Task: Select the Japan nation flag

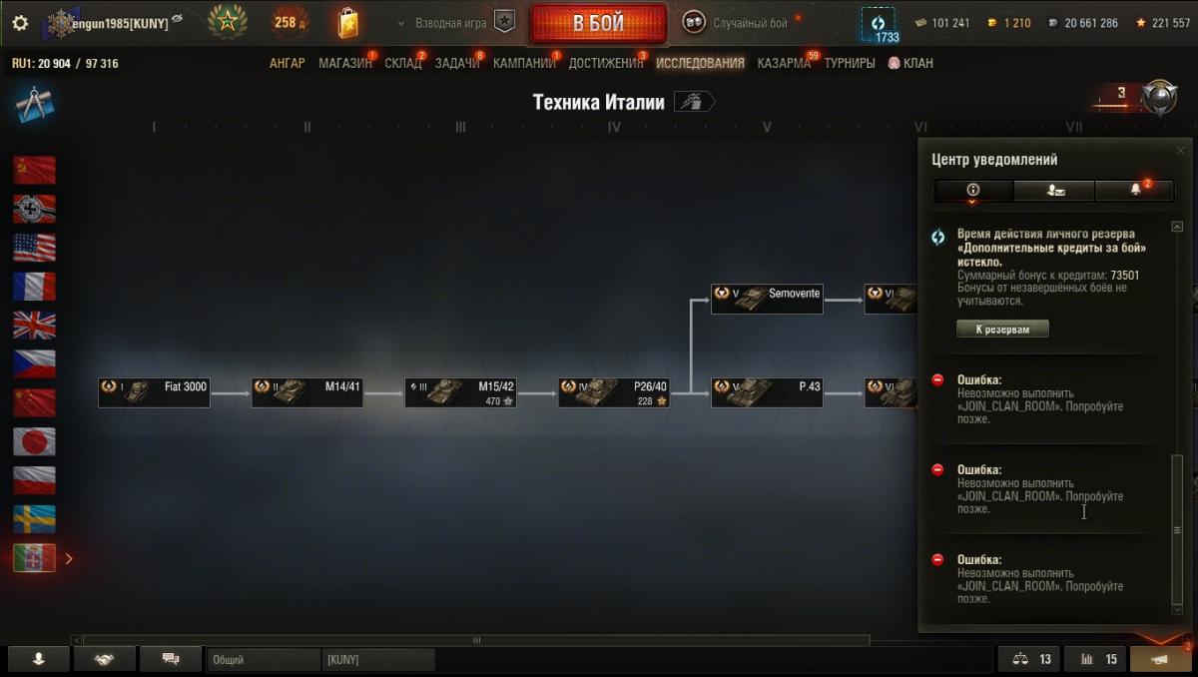Action: pyautogui.click(x=34, y=441)
